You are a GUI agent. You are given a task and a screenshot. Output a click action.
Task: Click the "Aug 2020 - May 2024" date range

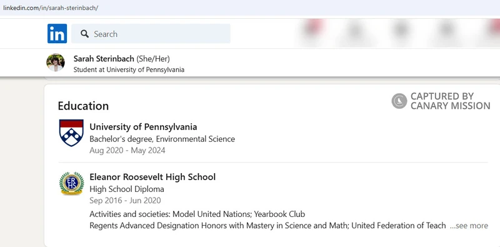click(127, 150)
